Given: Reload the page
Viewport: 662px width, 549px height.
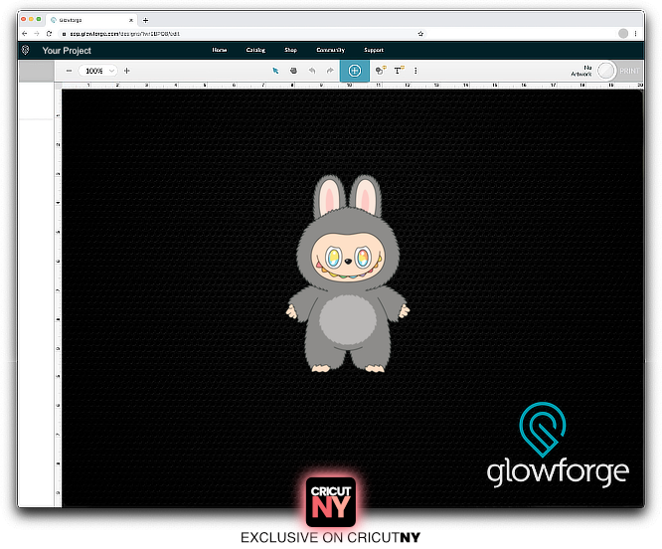Looking at the screenshot, I should coord(49,34).
